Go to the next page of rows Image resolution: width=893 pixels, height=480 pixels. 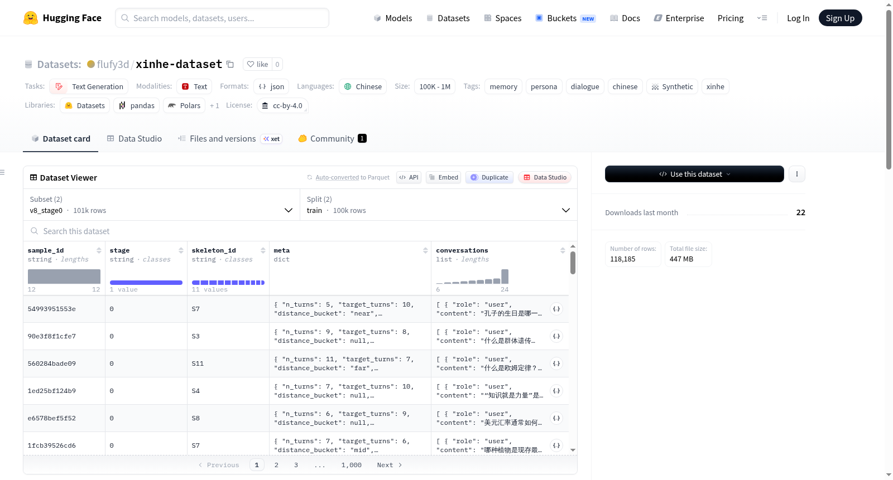[x=390, y=465]
